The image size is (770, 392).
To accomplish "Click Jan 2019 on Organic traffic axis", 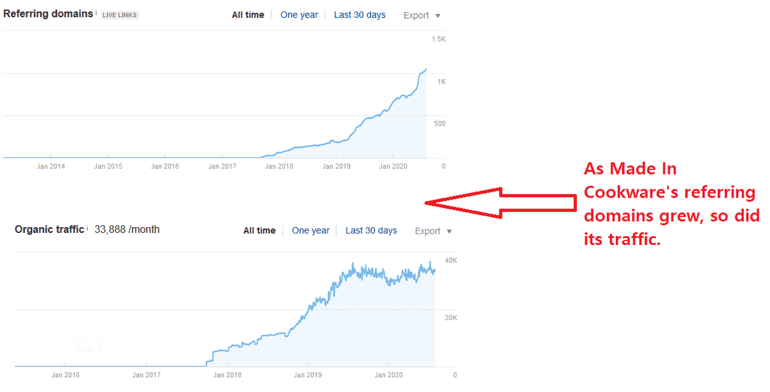I will 307,375.
